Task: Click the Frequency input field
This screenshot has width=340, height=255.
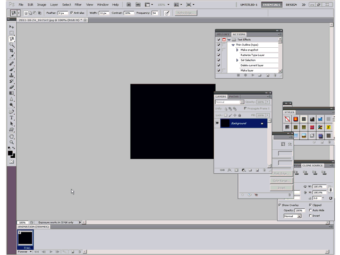Action: pos(155,13)
